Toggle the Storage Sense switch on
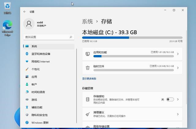 [x=170, y=99]
